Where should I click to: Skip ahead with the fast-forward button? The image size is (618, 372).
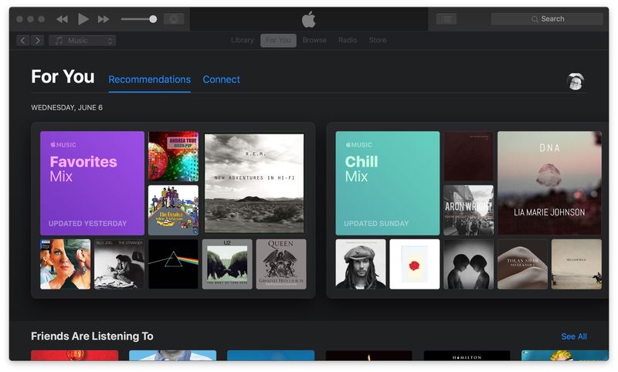pyautogui.click(x=104, y=19)
